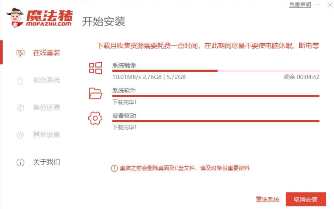Click the 剩余 00:04:42 remaining time text
Viewport: 334px width, 209px height.
302,77
